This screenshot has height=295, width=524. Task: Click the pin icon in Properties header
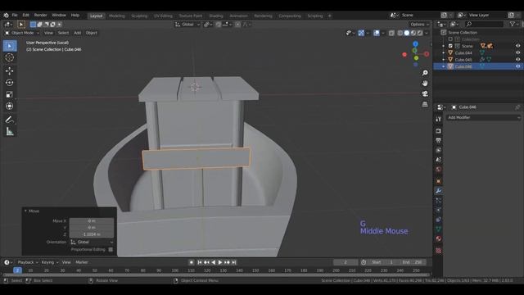coord(517,107)
